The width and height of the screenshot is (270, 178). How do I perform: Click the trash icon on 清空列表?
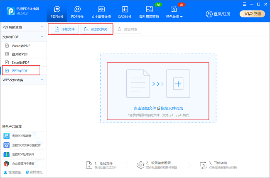[x=120, y=29]
